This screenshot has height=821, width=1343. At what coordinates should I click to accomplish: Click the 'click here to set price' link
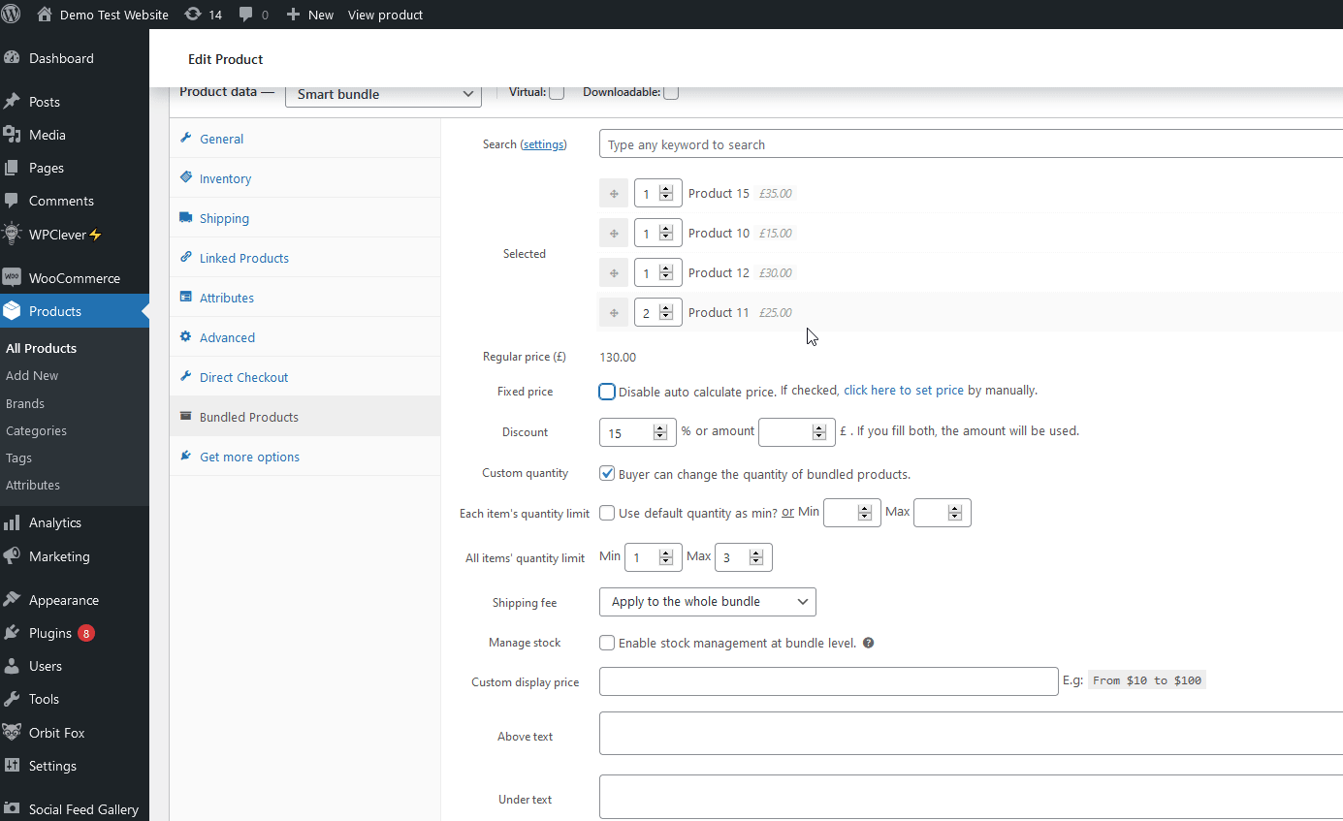(903, 391)
